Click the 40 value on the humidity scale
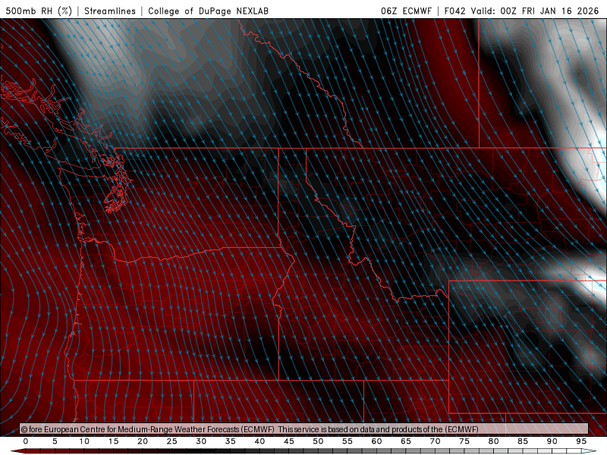 click(259, 441)
